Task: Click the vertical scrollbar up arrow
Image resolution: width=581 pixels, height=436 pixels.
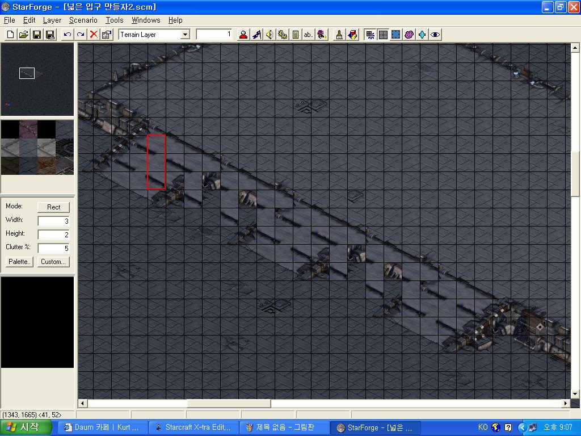Action: (575, 48)
